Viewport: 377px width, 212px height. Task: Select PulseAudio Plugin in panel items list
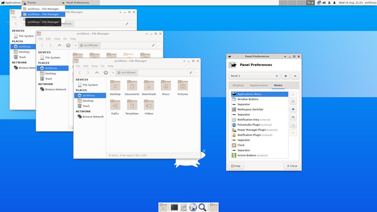point(260,125)
